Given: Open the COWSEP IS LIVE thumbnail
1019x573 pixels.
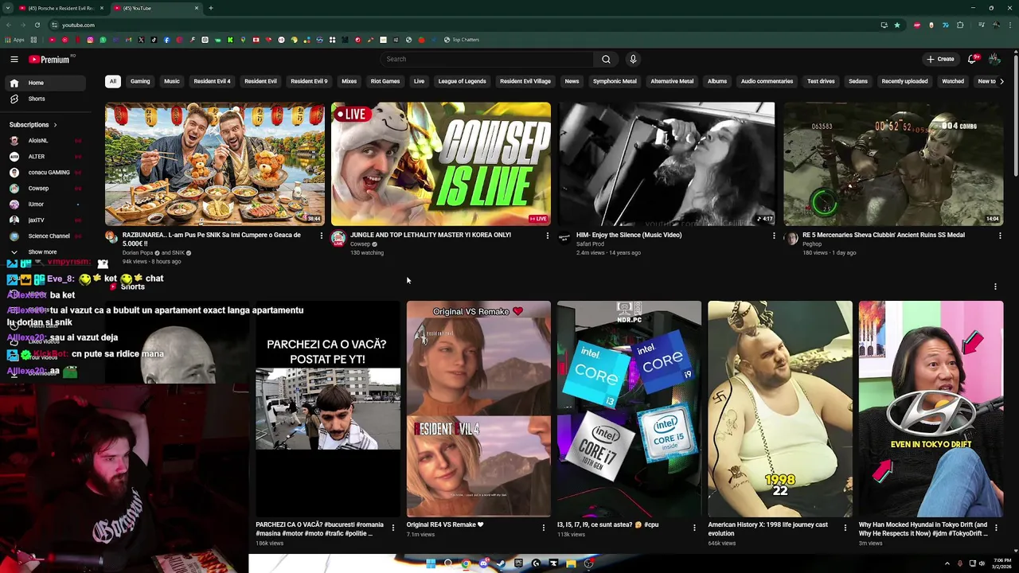Looking at the screenshot, I should pyautogui.click(x=441, y=164).
